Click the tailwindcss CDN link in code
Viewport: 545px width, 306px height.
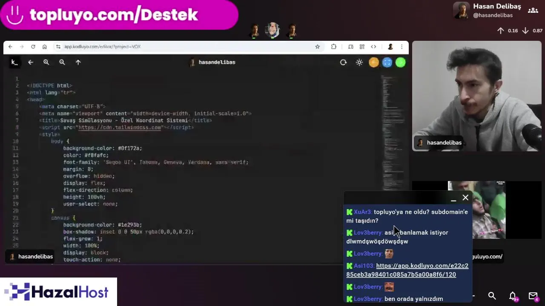120,127
